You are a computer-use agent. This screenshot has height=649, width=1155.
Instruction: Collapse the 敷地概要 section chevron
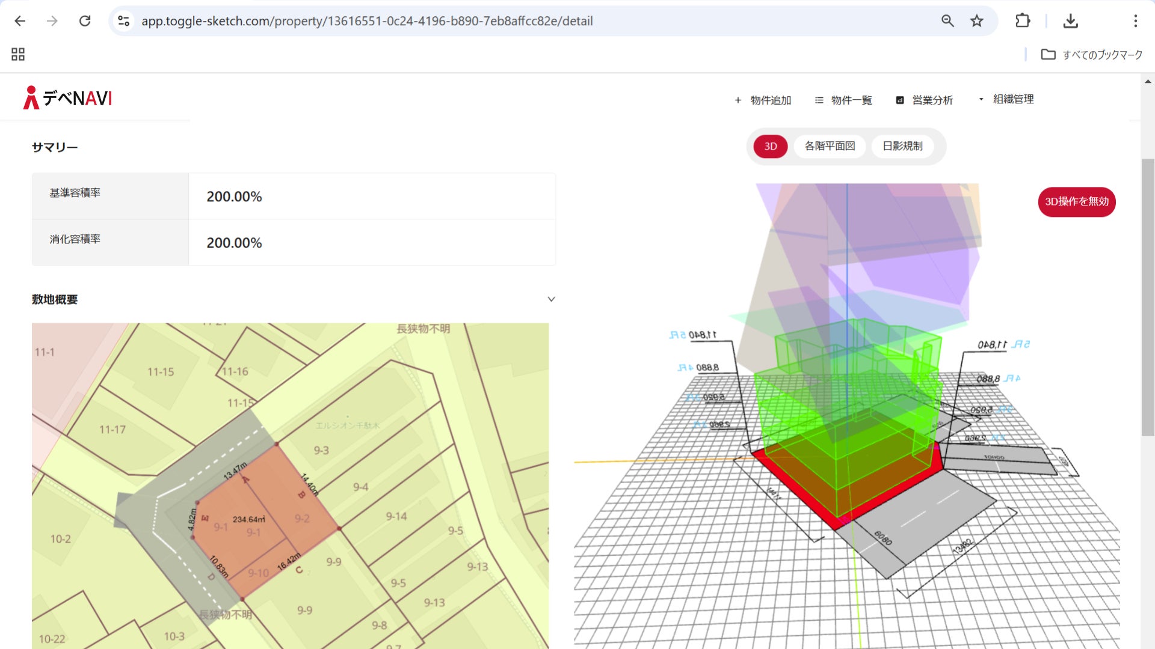tap(551, 299)
